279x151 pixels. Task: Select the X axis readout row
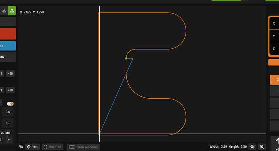click(274, 24)
